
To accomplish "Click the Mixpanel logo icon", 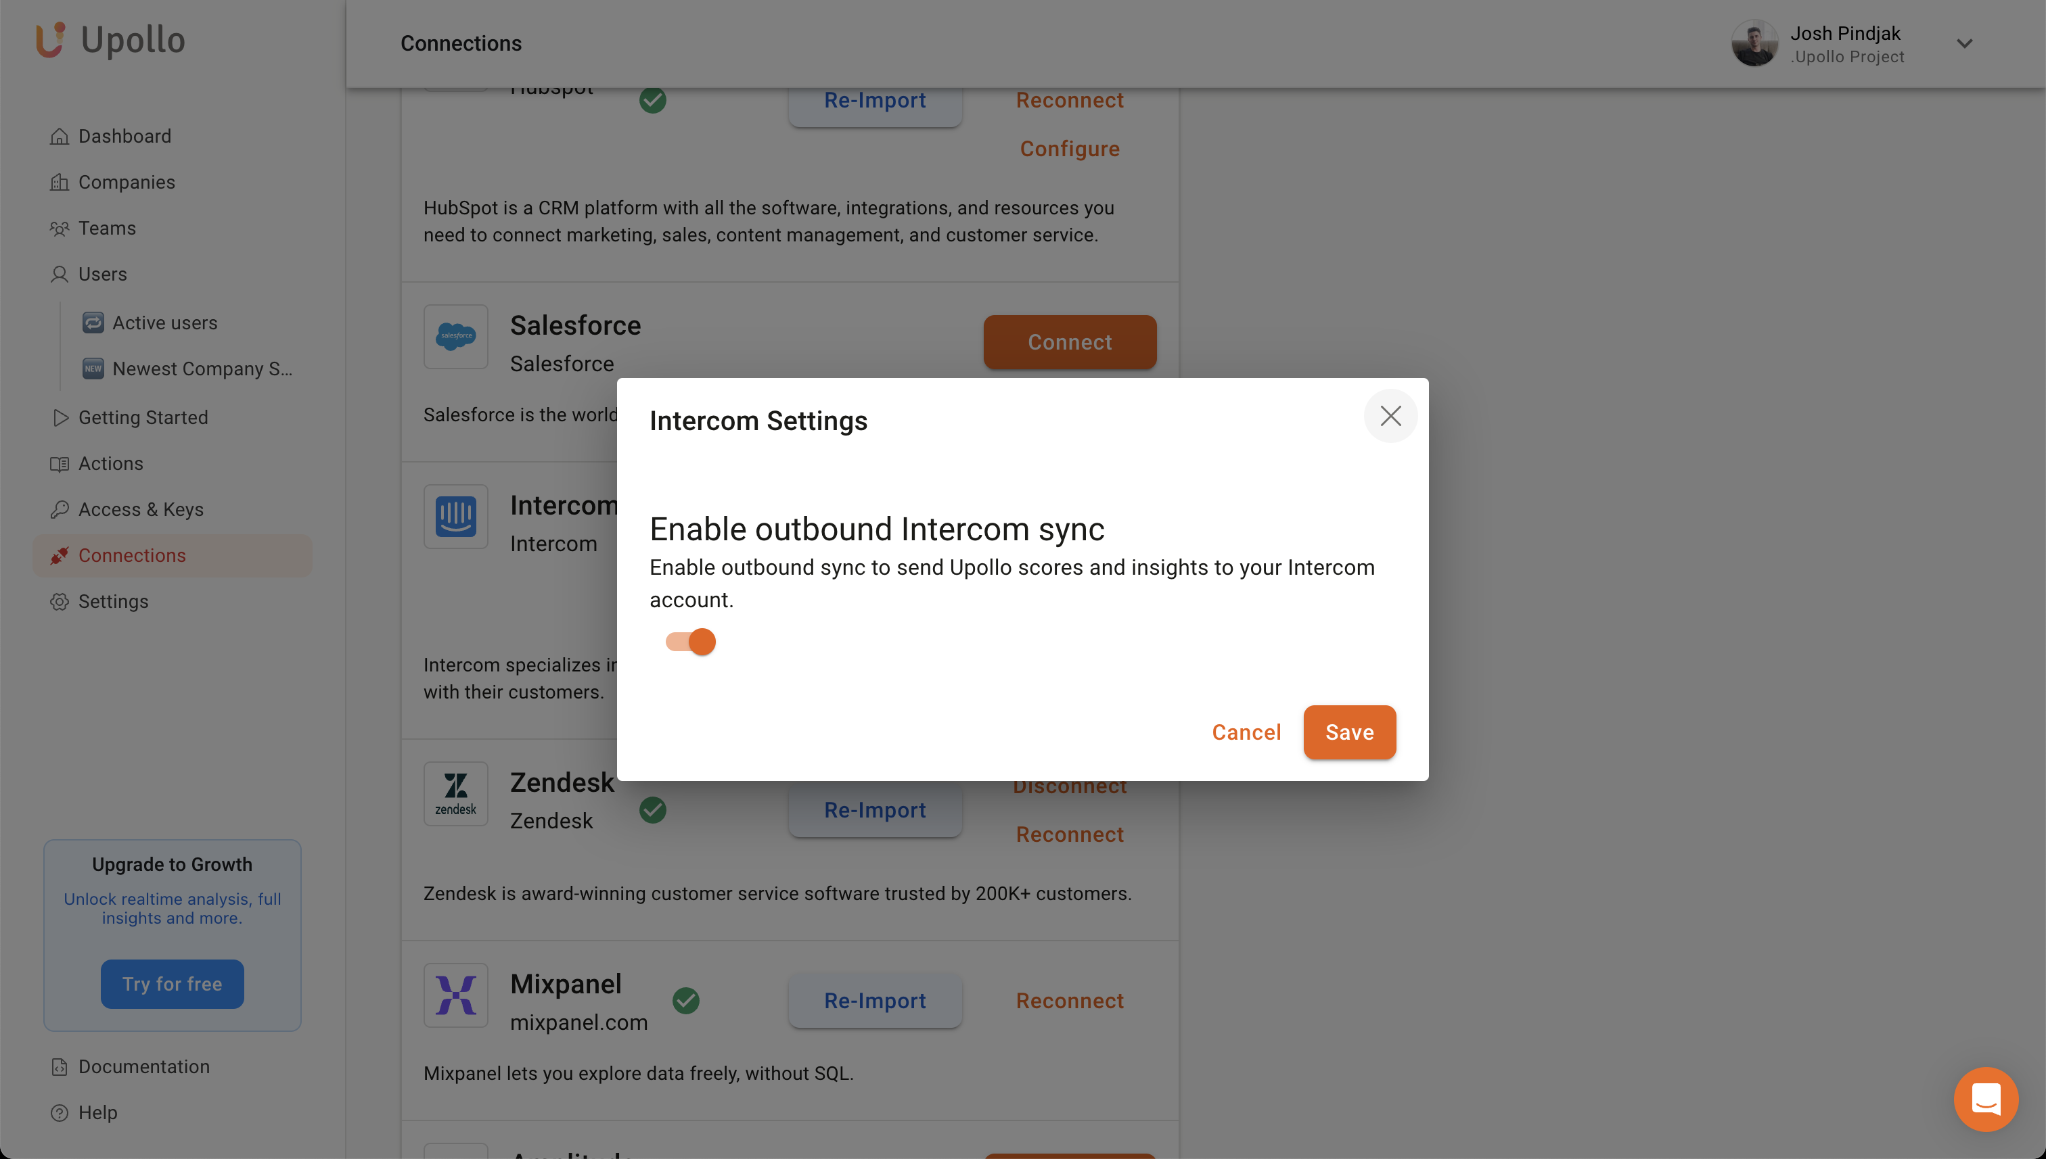I will click(x=455, y=996).
